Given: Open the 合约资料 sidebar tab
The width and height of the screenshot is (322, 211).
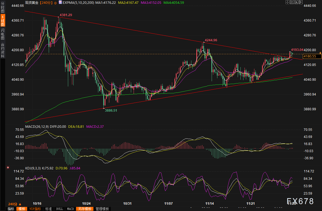Looking at the screenshot, I should pyautogui.click(x=3, y=50).
